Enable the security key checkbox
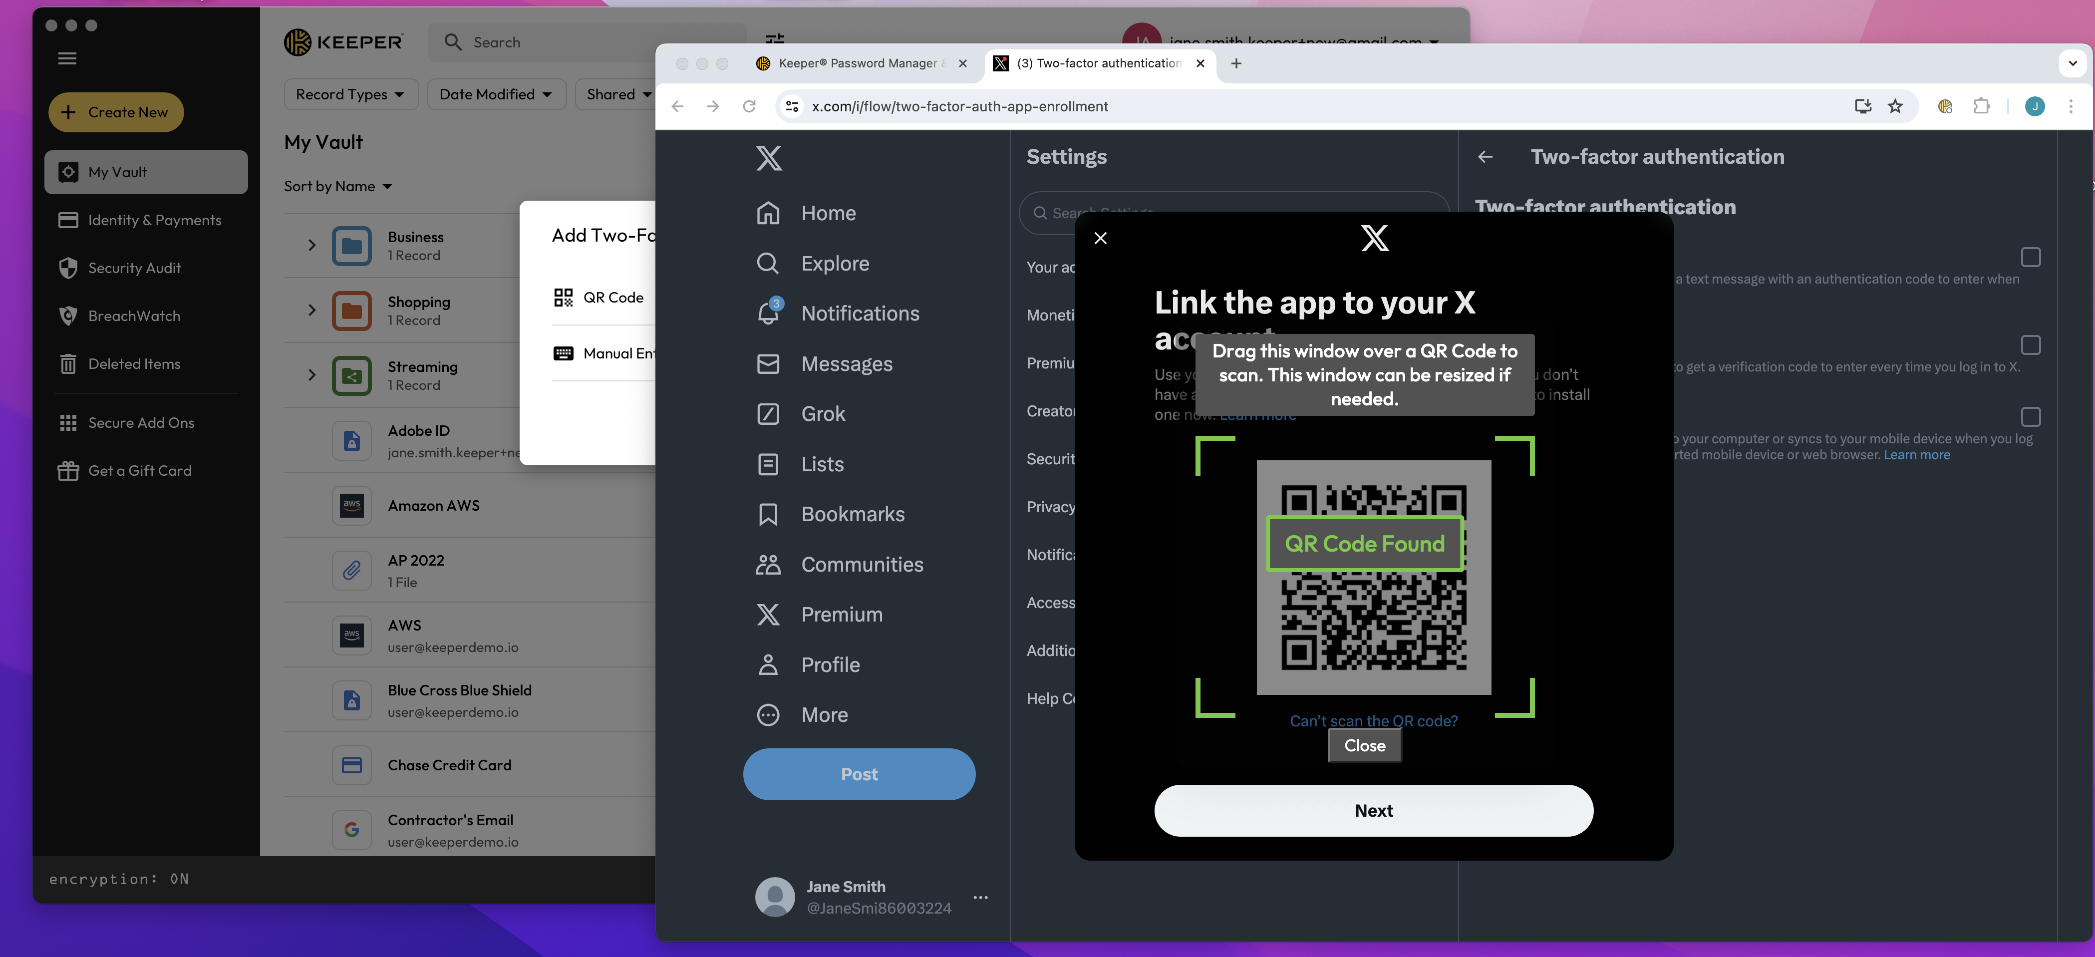 2030,417
